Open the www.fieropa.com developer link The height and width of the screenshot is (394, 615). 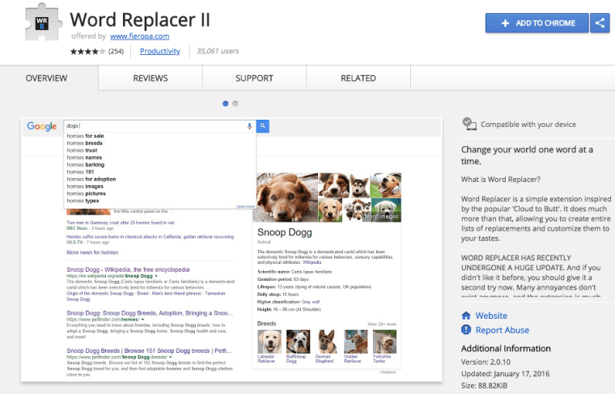[x=140, y=36]
